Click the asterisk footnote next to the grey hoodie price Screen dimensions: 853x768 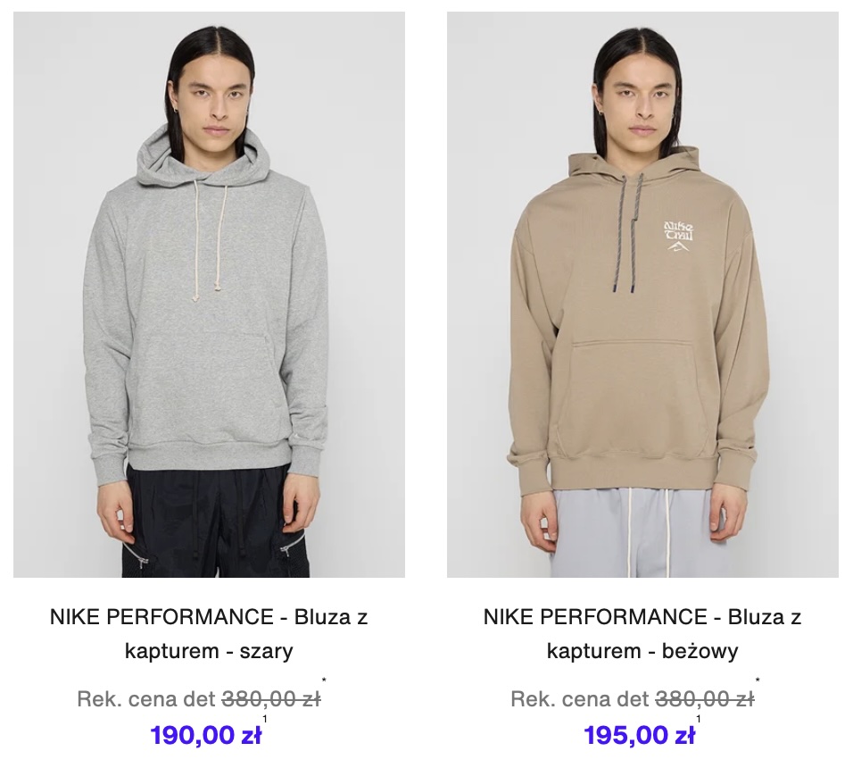[324, 680]
